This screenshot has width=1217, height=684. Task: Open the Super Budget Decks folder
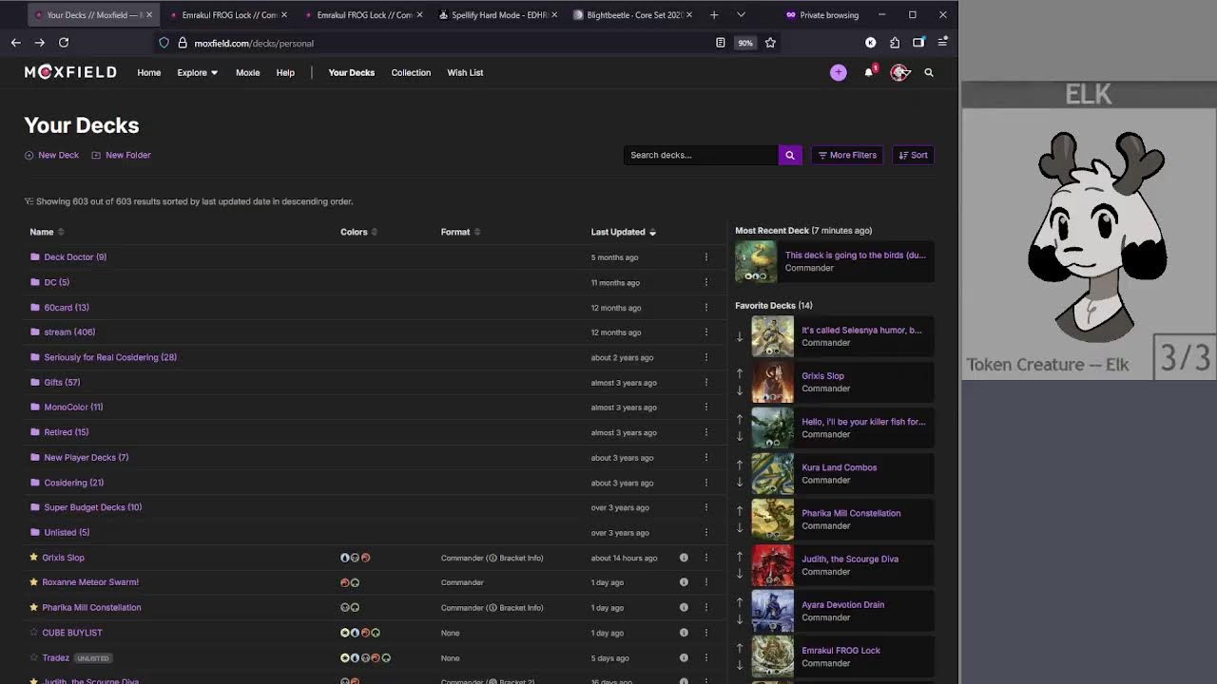pyautogui.click(x=92, y=507)
